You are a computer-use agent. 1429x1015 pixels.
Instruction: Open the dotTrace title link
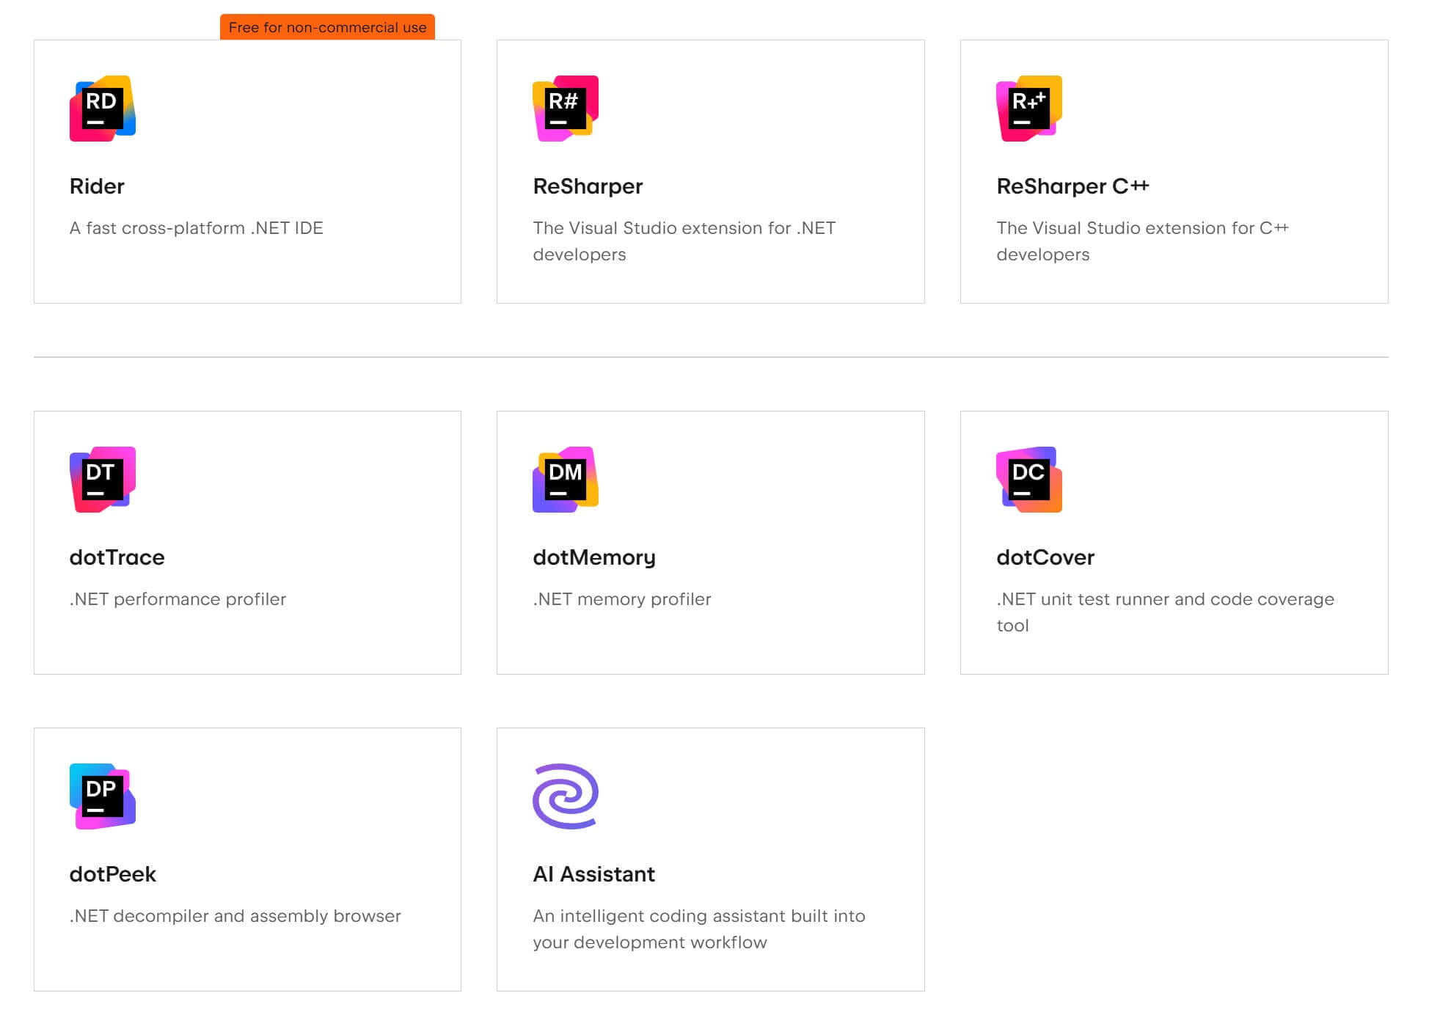[x=117, y=557]
